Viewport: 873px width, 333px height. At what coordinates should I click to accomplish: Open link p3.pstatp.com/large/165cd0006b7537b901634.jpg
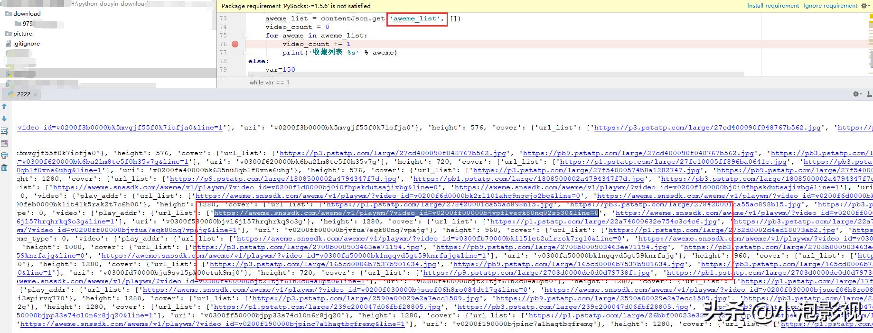pyautogui.click(x=323, y=264)
